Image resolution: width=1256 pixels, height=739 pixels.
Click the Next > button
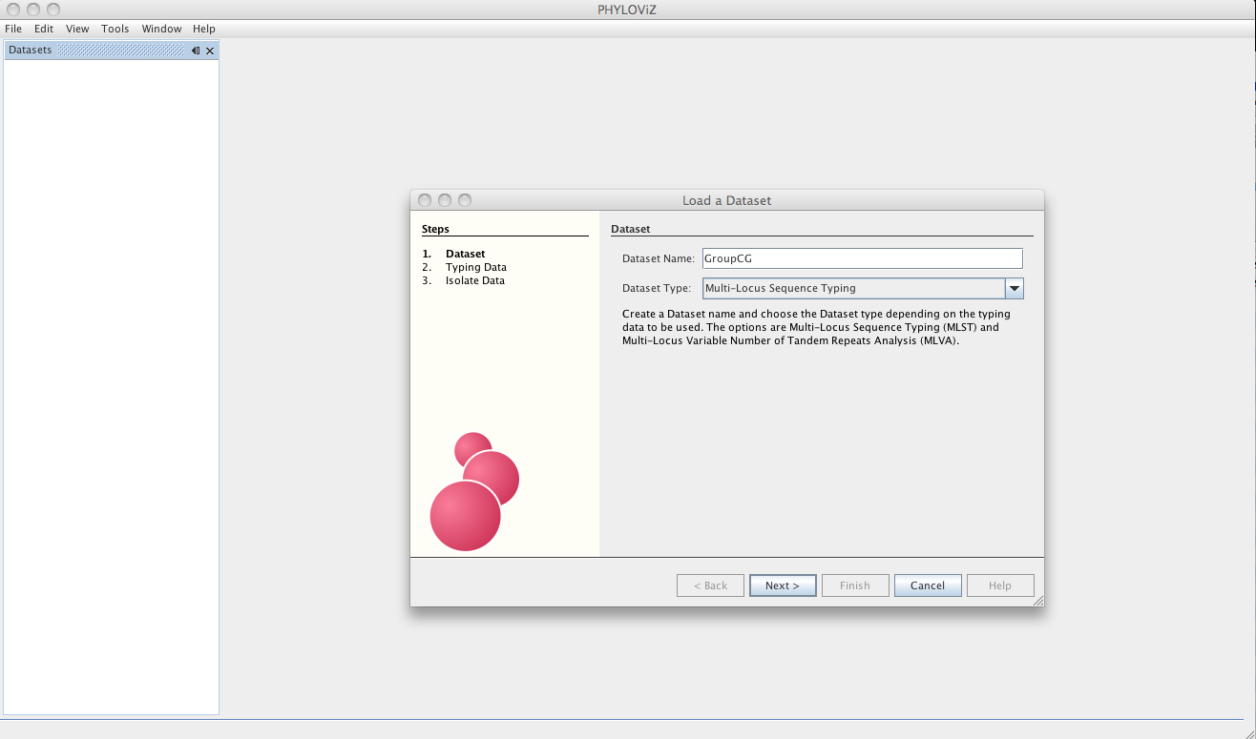pos(783,585)
